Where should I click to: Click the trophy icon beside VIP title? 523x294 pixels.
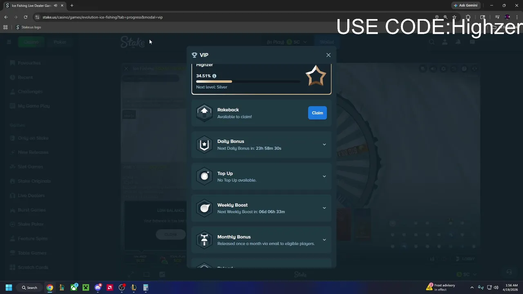(194, 55)
